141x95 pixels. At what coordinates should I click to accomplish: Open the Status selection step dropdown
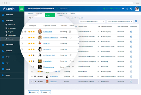120,21
